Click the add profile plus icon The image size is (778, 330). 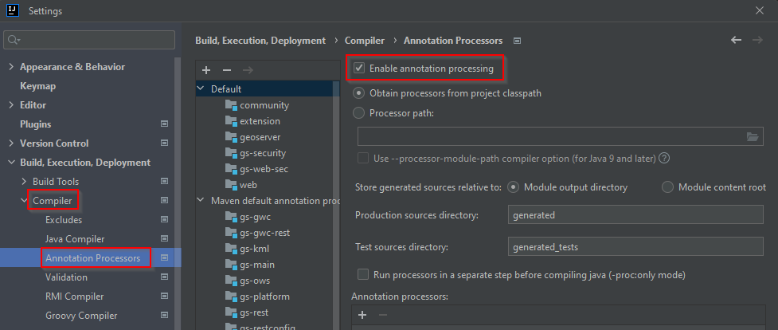206,71
